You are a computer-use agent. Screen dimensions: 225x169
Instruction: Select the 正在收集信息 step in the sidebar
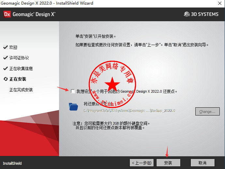tap(21, 69)
